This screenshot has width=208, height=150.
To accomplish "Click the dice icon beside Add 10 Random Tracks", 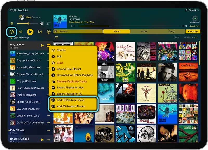I will coord(53,100).
